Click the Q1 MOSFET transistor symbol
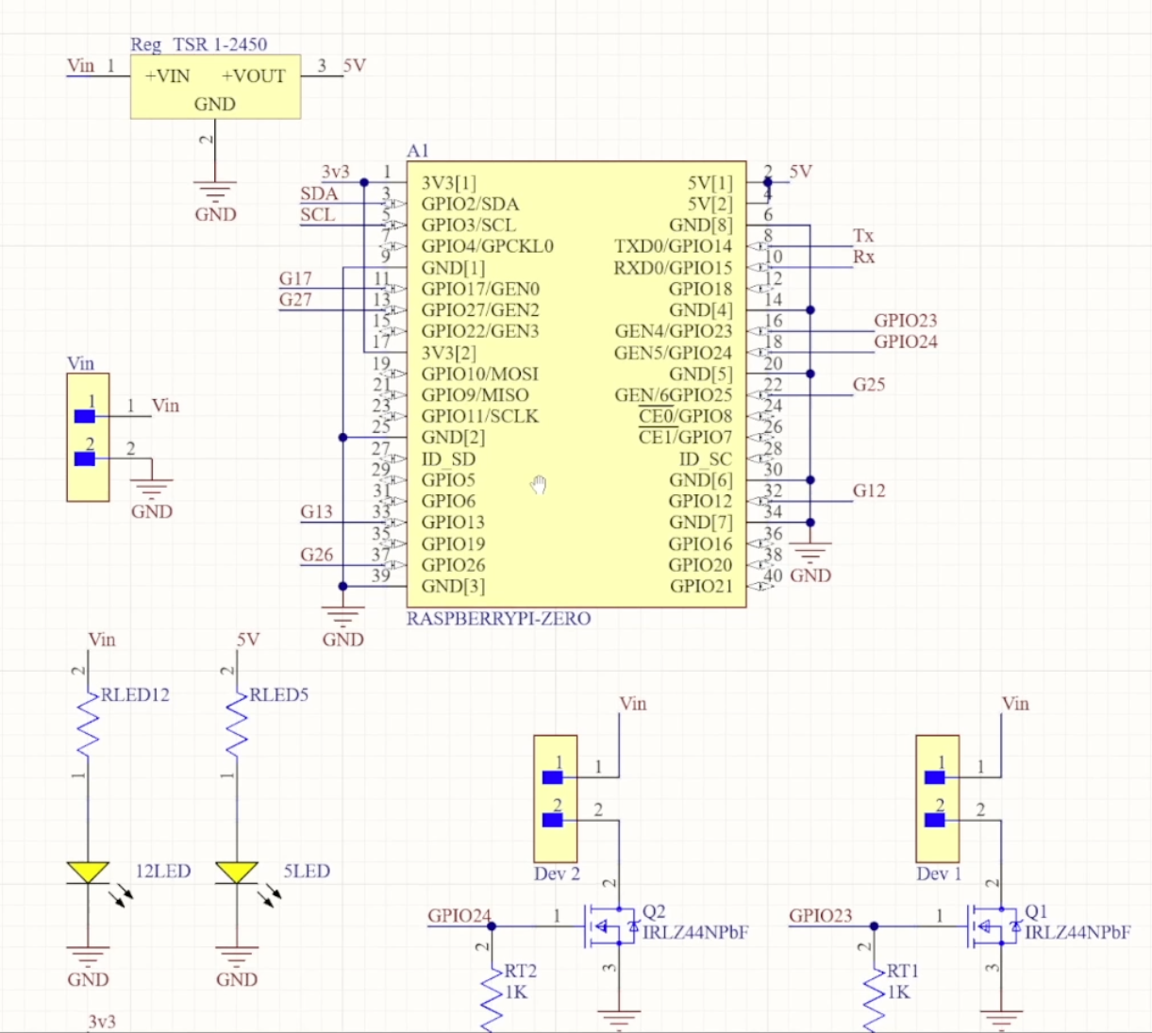The image size is (1152, 1033). click(992, 926)
